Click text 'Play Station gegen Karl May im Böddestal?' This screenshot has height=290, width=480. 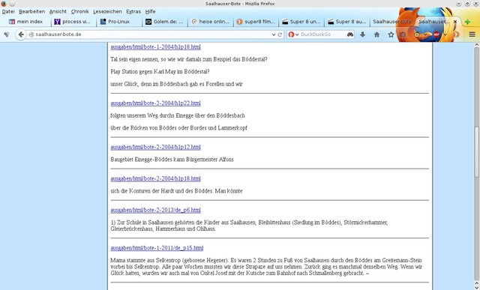[x=160, y=72]
